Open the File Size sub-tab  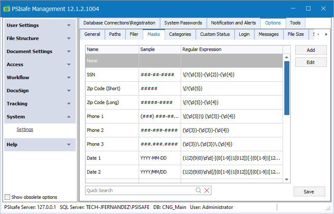[x=296, y=34]
